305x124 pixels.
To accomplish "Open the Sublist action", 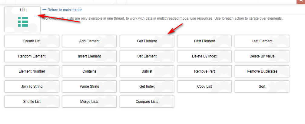I will [147, 71].
